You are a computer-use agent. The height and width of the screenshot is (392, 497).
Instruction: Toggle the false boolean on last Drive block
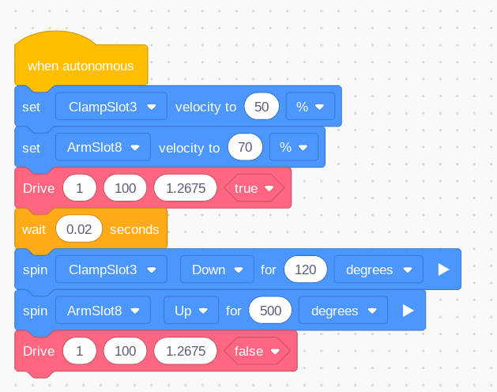[x=257, y=351]
